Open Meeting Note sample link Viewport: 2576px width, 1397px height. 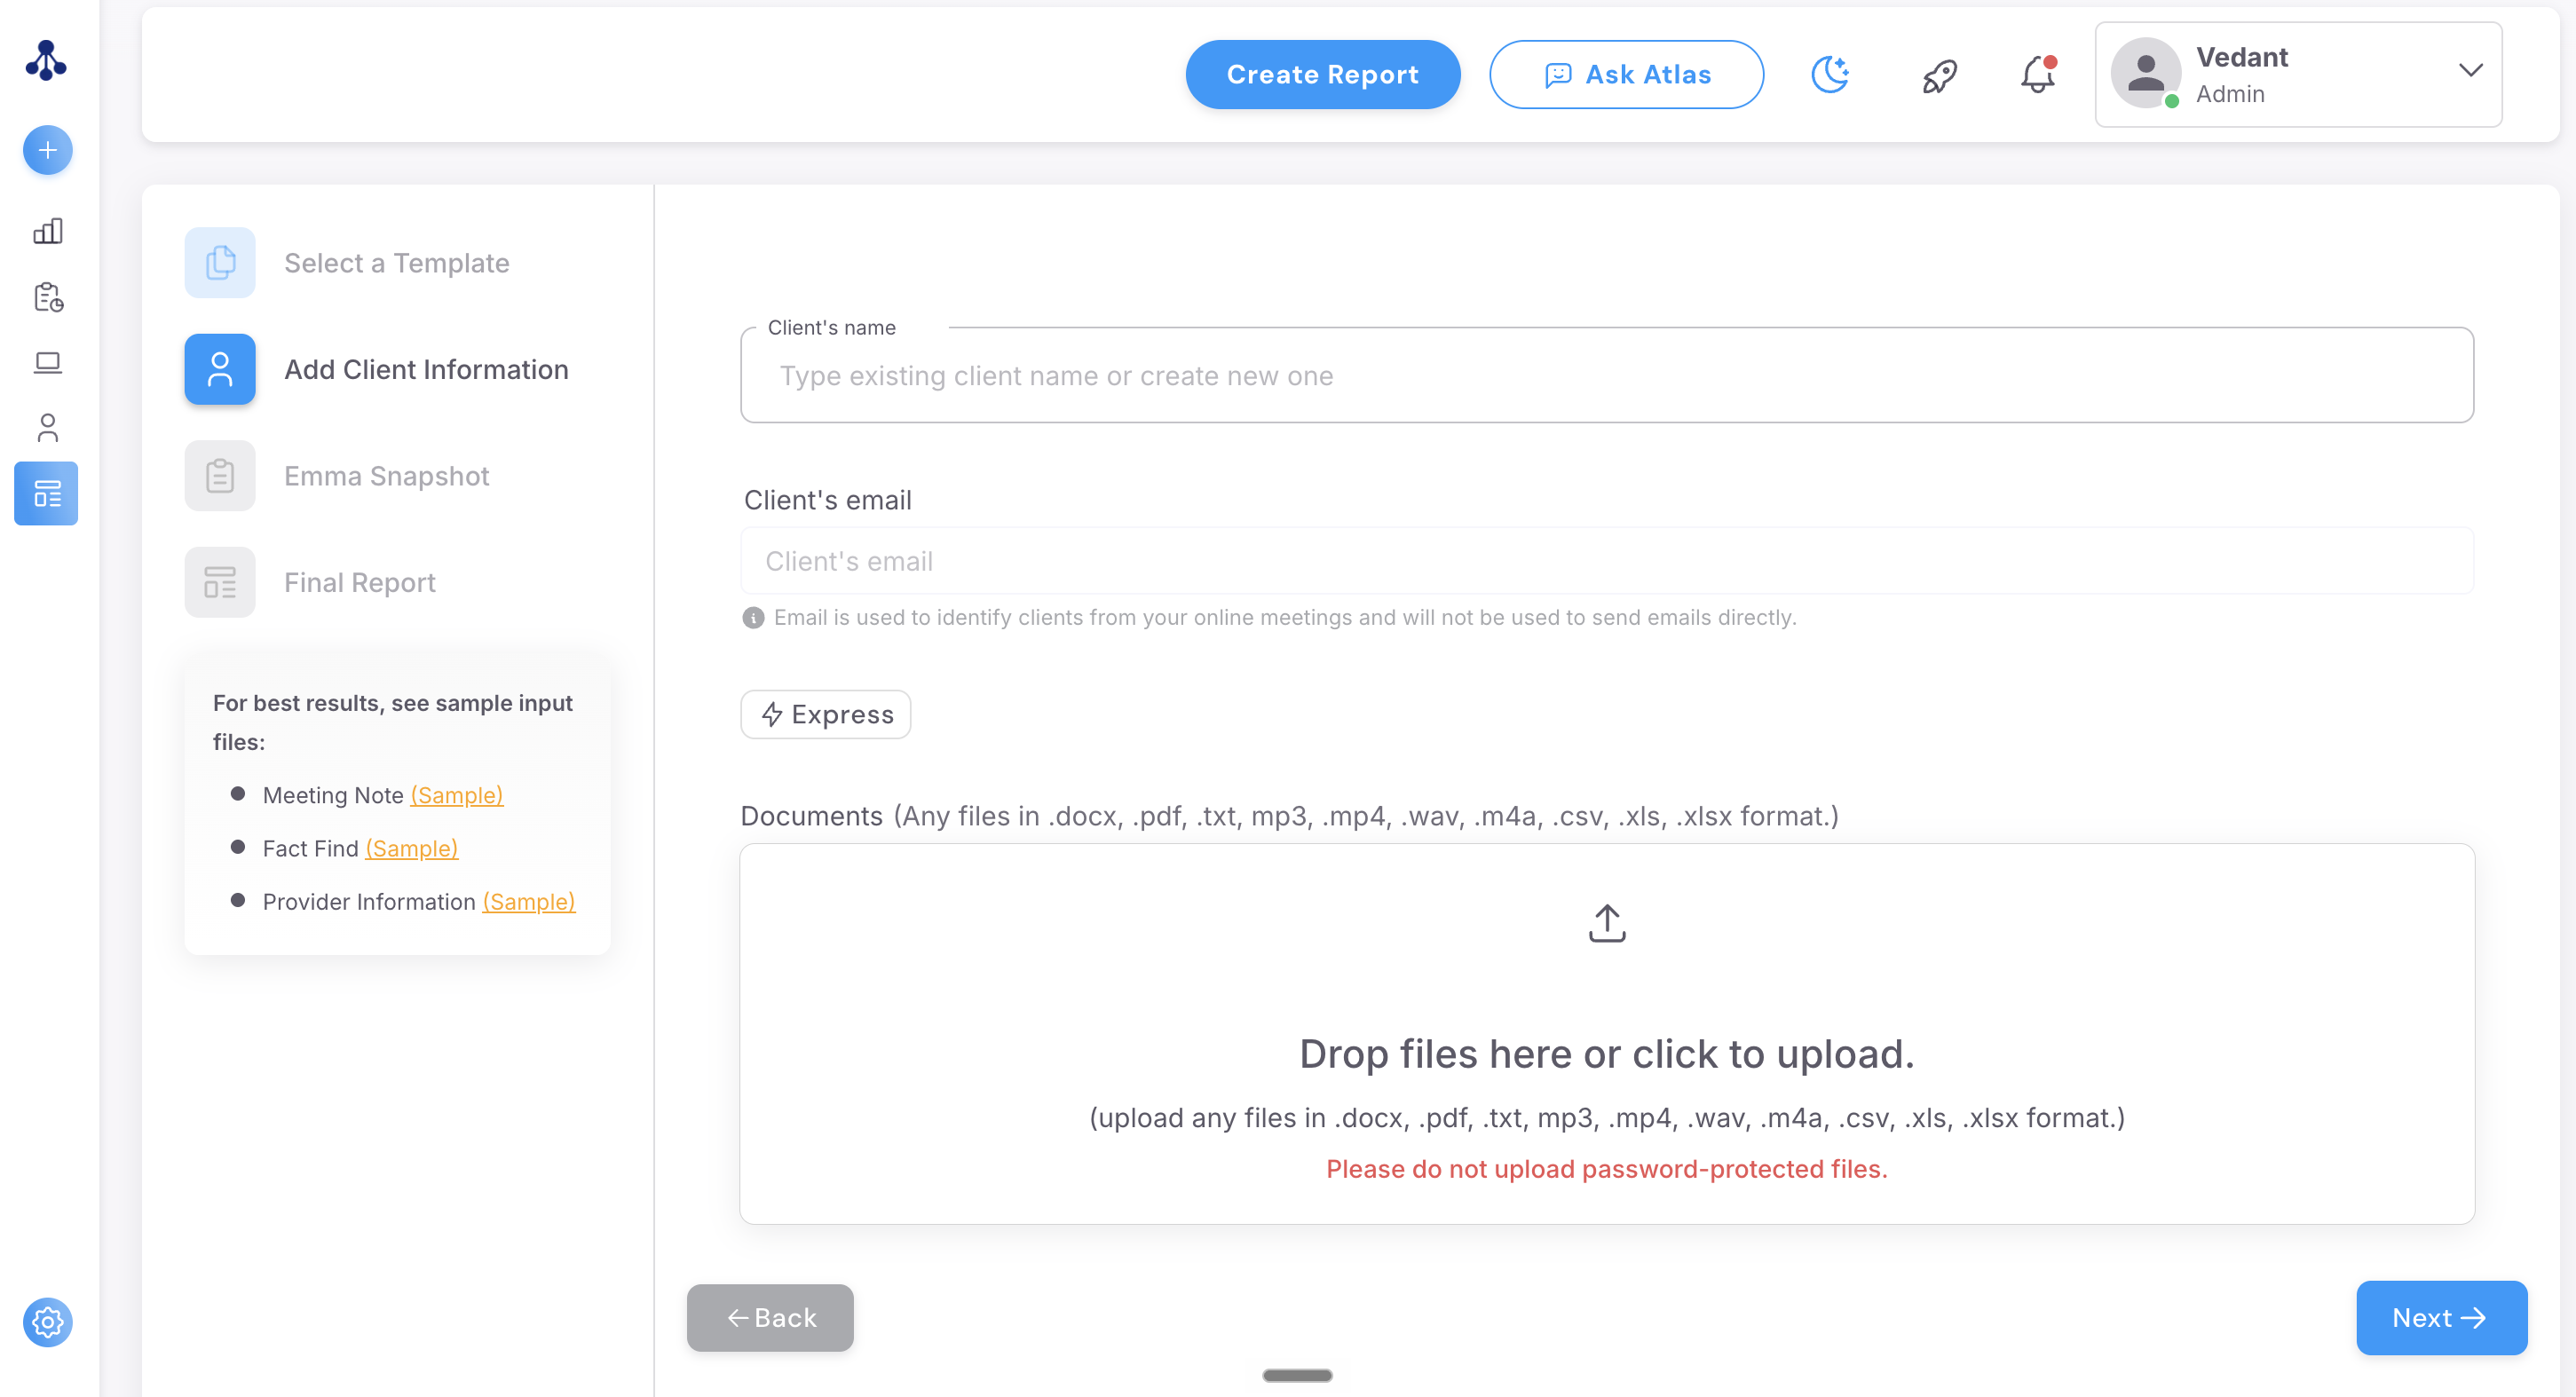coord(457,795)
